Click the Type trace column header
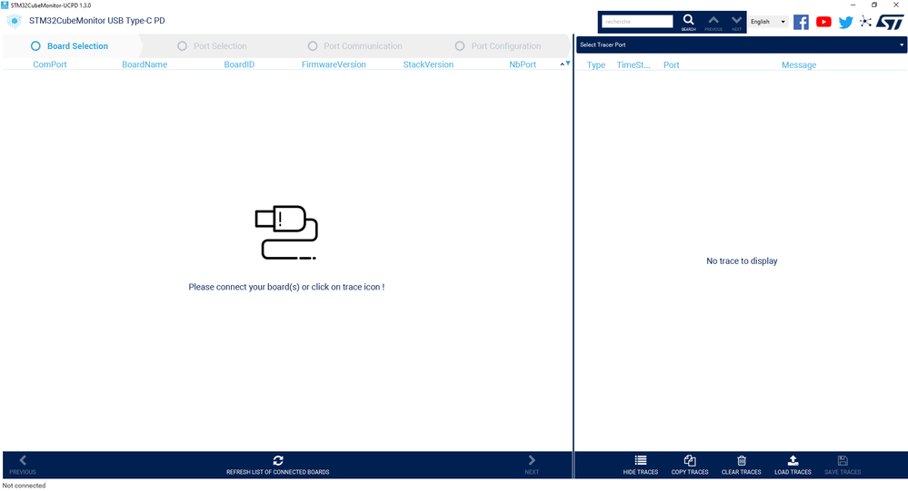Image resolution: width=908 pixels, height=491 pixels. [596, 65]
